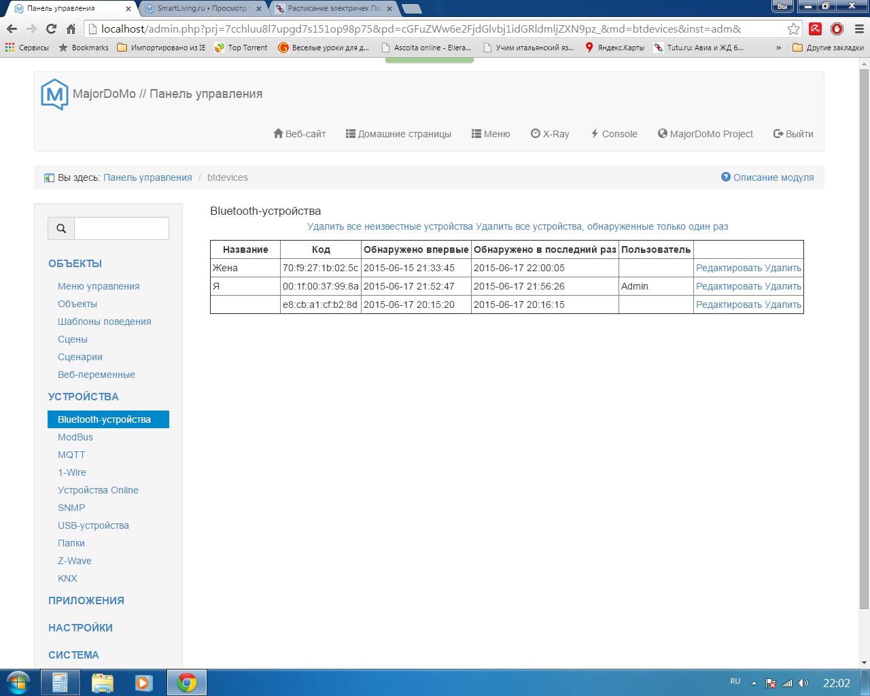The height and width of the screenshot is (696, 870).
Task: Open ModBus in the sidebar
Action: click(x=75, y=437)
